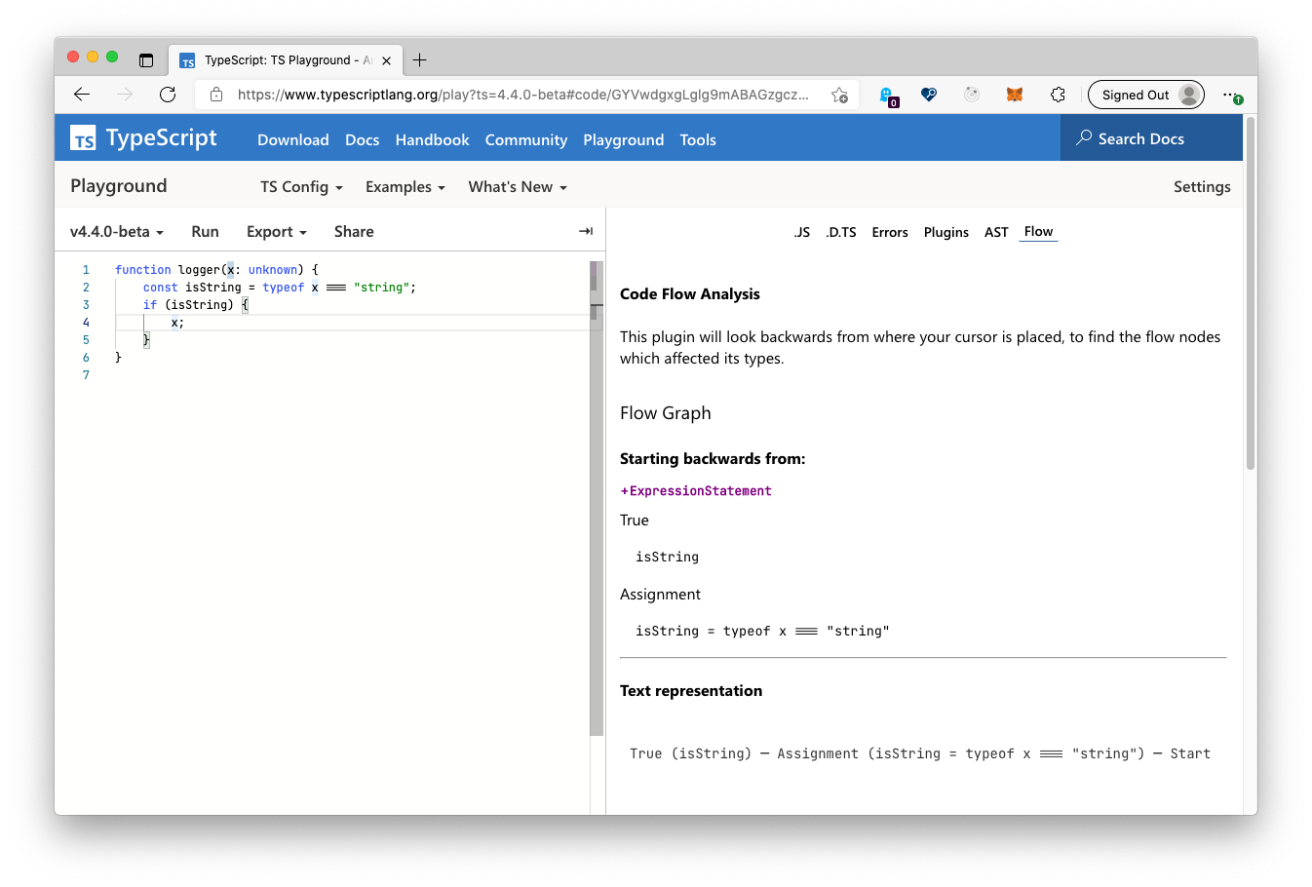This screenshot has width=1312, height=887.
Task: Click the Search Docs magnifier icon
Action: 1084,138
